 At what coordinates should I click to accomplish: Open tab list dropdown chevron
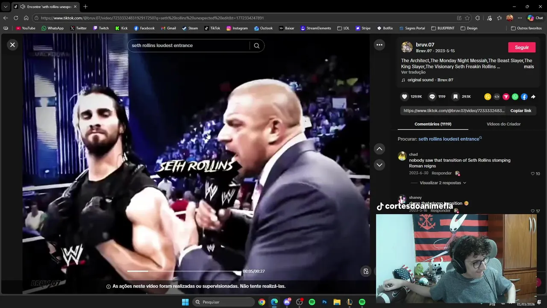click(5, 6)
